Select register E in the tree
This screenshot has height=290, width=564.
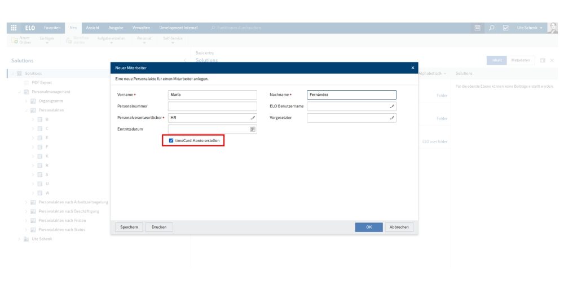tap(47, 138)
